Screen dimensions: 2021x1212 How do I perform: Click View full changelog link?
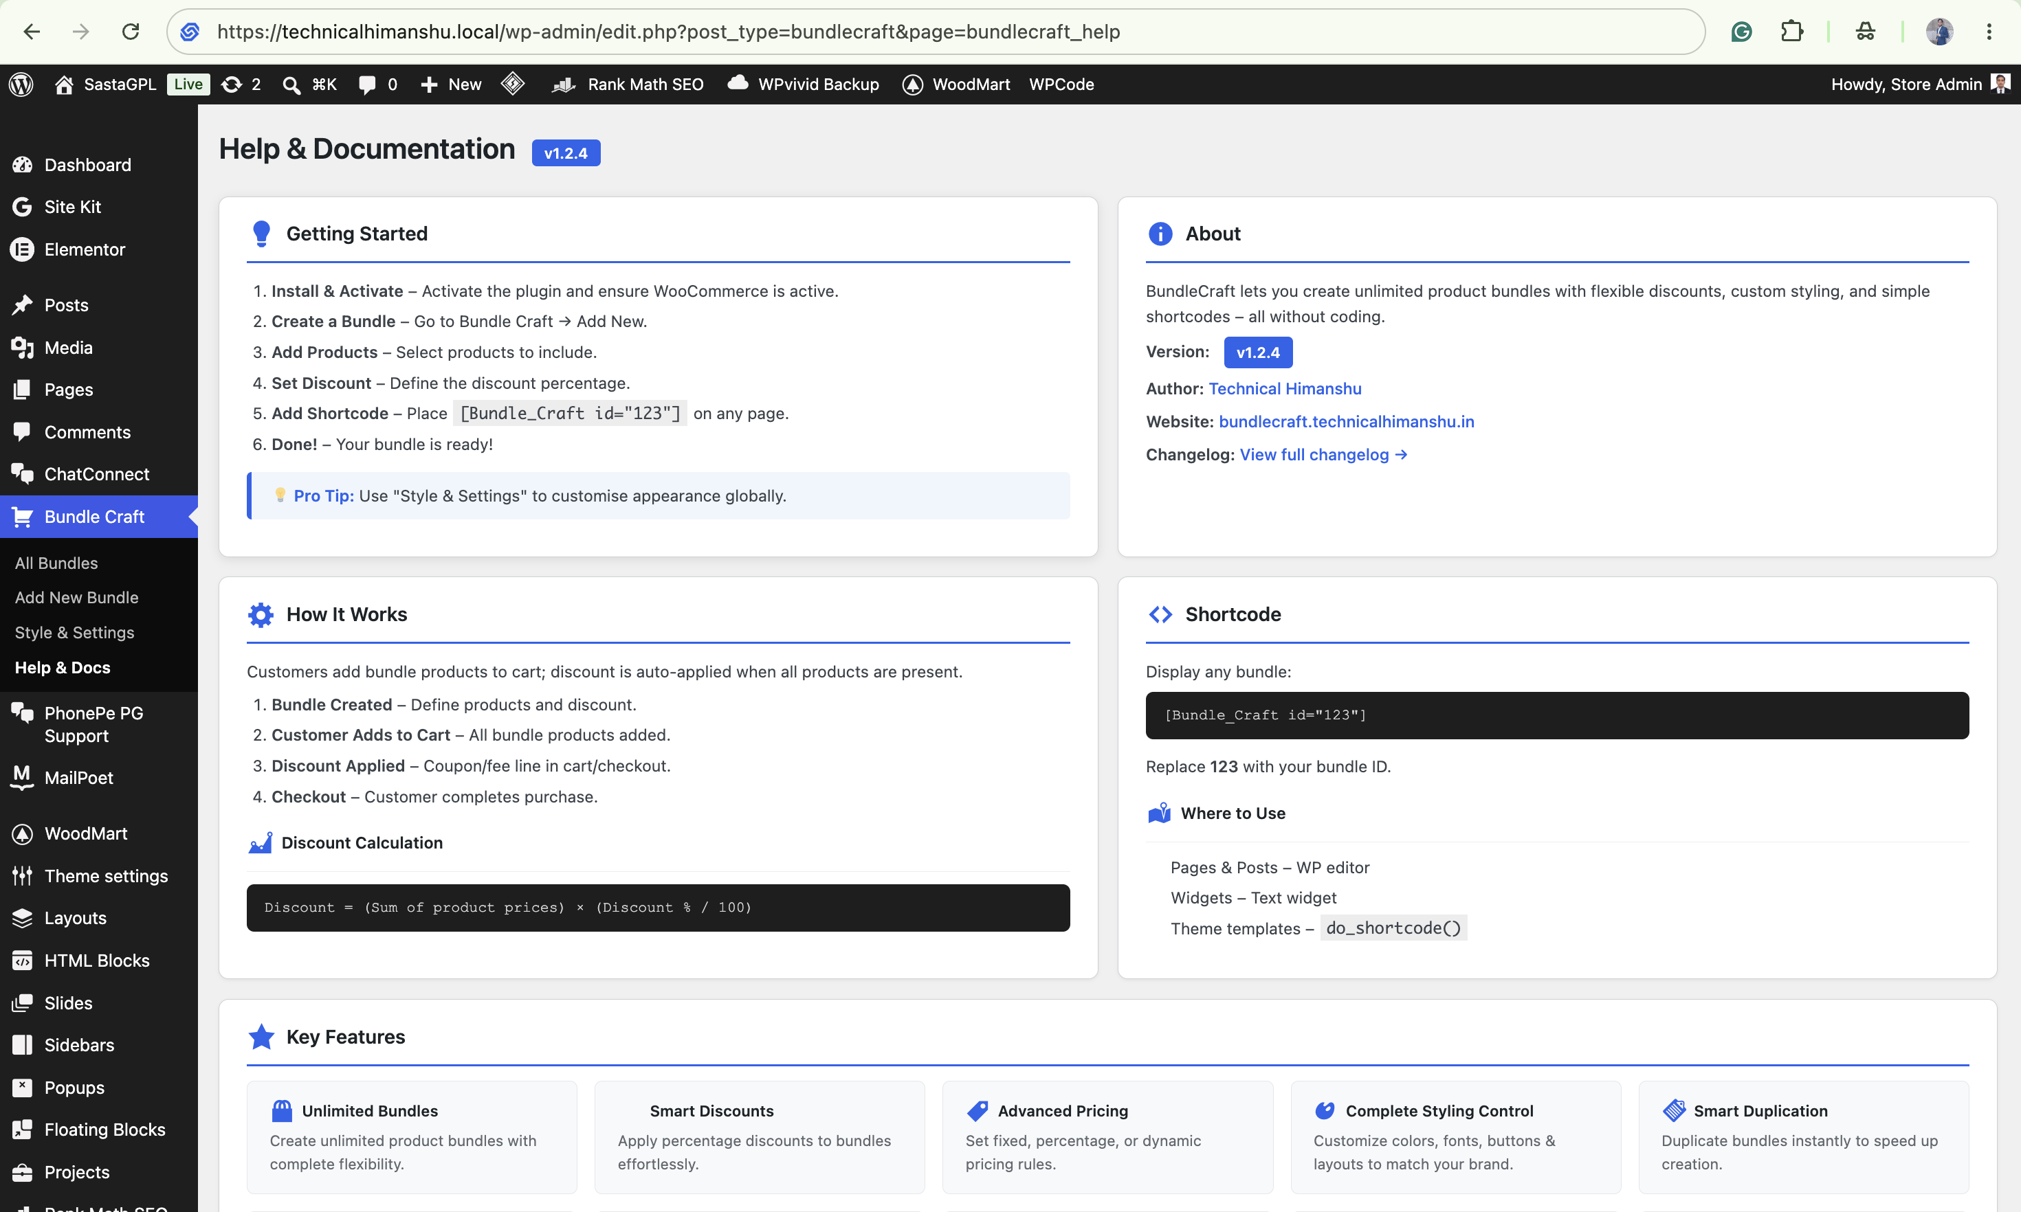[x=1323, y=454]
